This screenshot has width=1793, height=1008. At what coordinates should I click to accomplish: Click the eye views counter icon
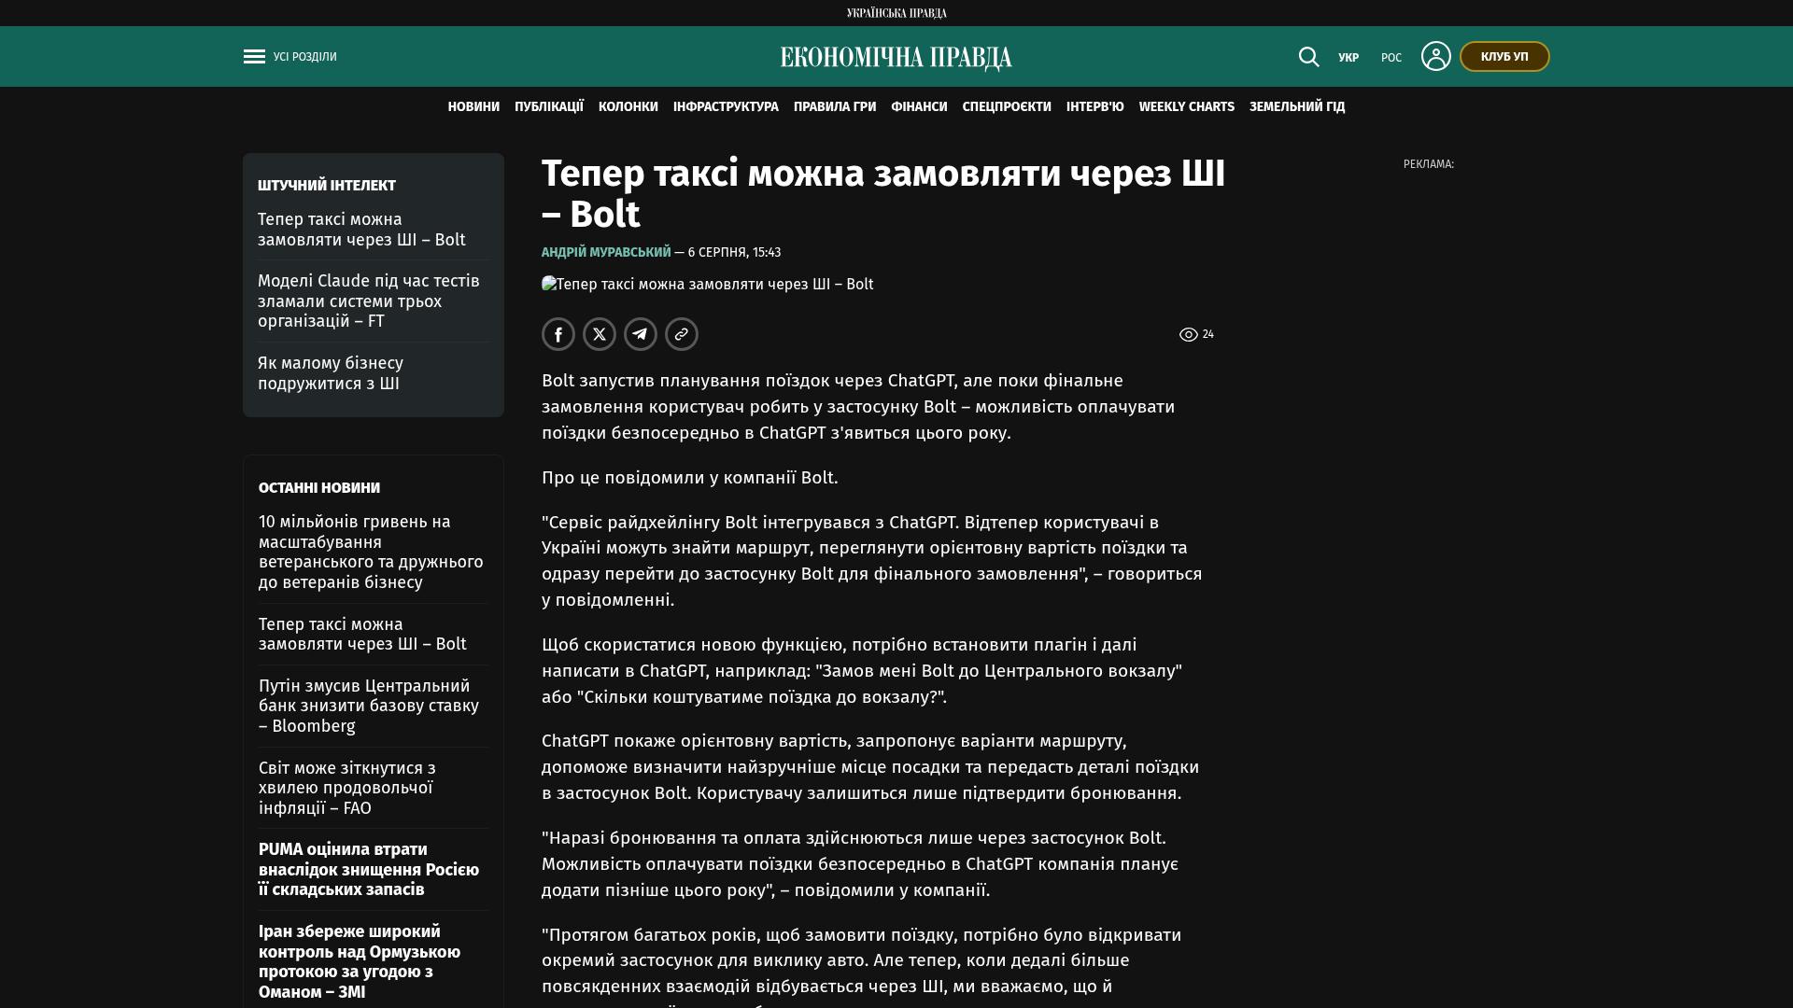(x=1188, y=334)
